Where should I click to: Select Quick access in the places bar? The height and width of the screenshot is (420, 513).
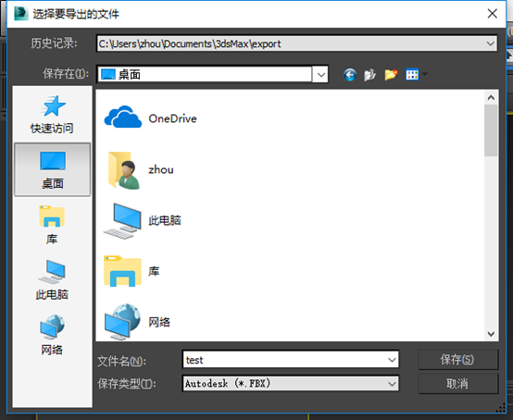53,115
